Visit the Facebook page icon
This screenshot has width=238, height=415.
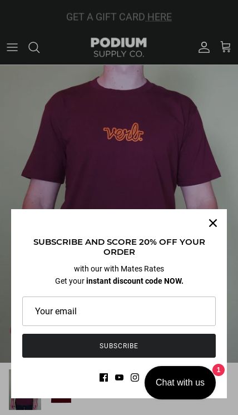click(103, 377)
